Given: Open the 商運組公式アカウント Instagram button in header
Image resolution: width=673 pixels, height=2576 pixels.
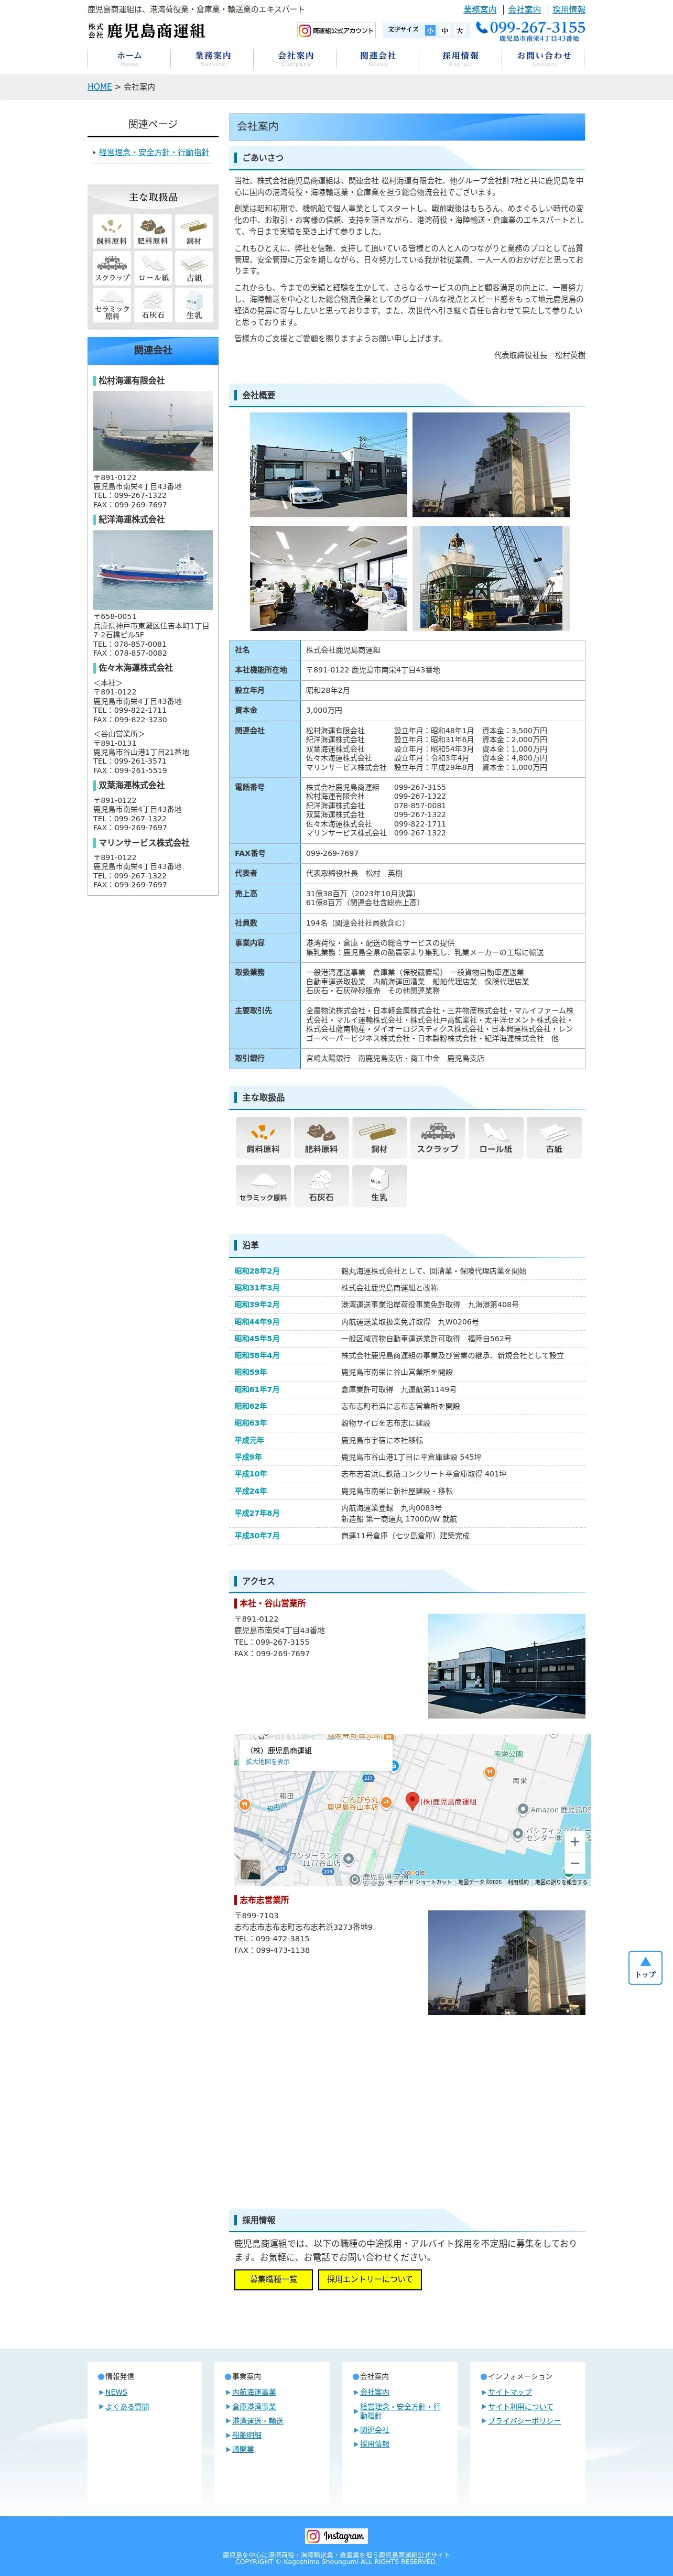Looking at the screenshot, I should tap(336, 31).
